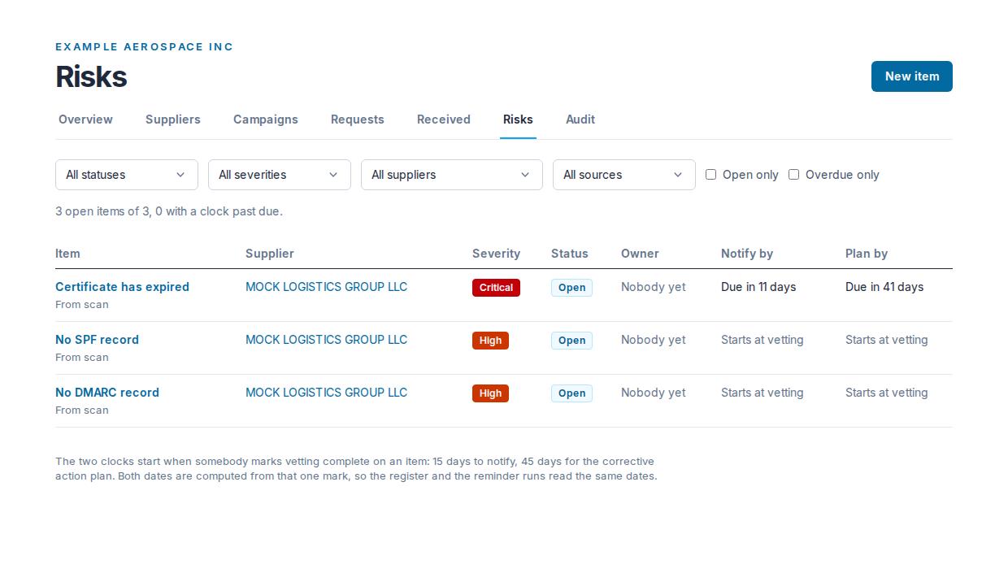Viewport: 1008px width, 569px height.
Task: Click the EXAMPLE AEROSPACE INC label
Action: pos(144,47)
